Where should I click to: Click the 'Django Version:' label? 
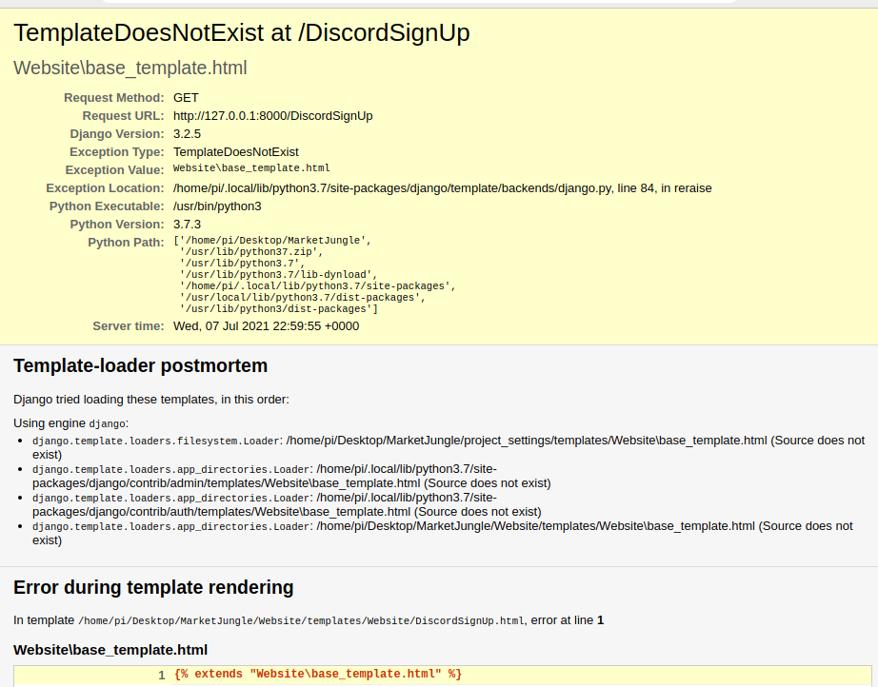(117, 134)
